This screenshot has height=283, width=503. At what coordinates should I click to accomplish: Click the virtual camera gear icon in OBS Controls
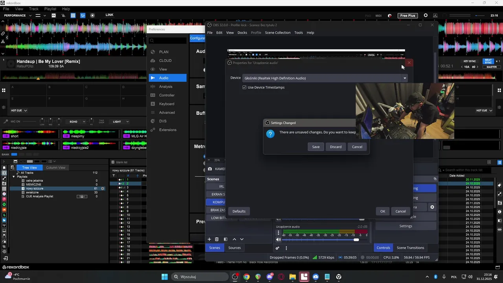click(432, 207)
